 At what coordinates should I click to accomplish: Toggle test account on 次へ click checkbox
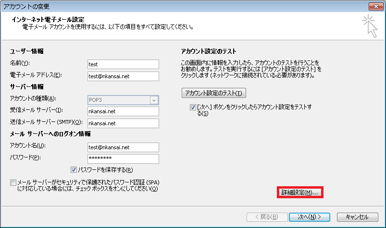[x=193, y=107]
